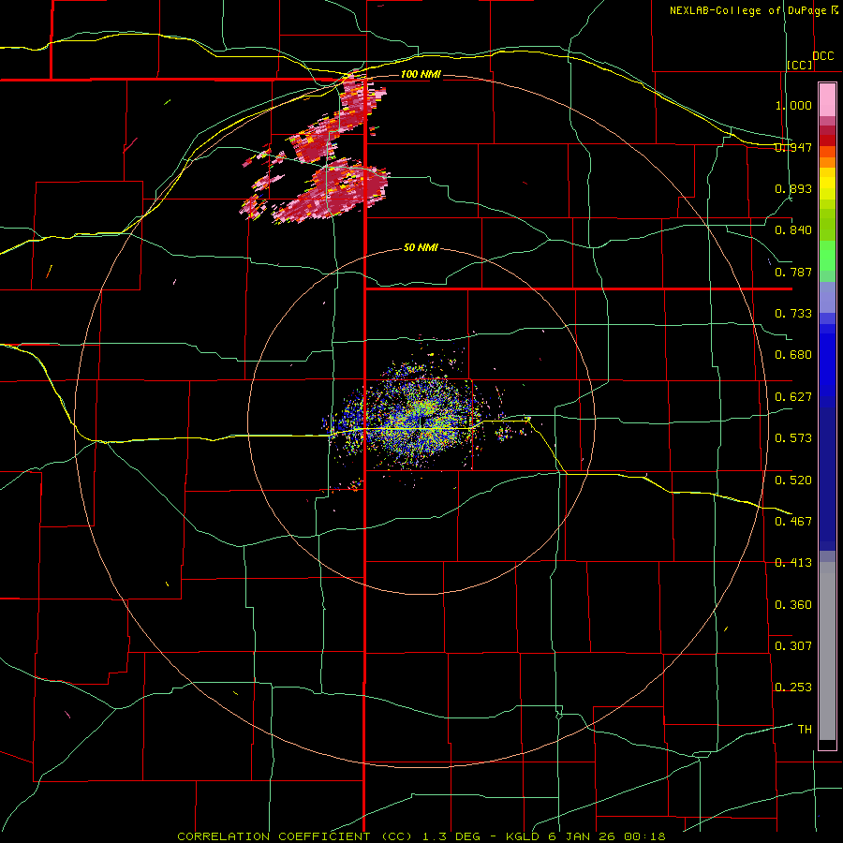Click the 0.627 legend value
Viewport: 843px width, 843px height.
tap(793, 397)
